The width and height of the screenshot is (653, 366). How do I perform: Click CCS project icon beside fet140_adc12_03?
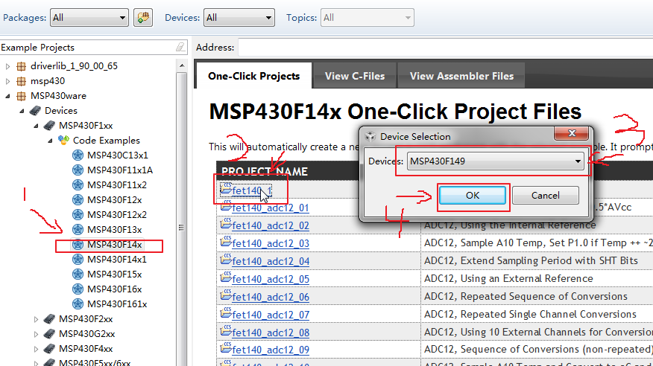pos(226,241)
